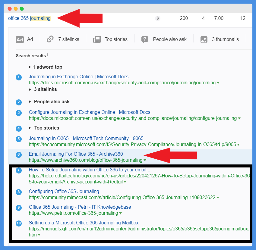Image resolution: width=256 pixels, height=250 pixels.
Task: Visit the configure-journaling green URL
Action: click(133, 118)
